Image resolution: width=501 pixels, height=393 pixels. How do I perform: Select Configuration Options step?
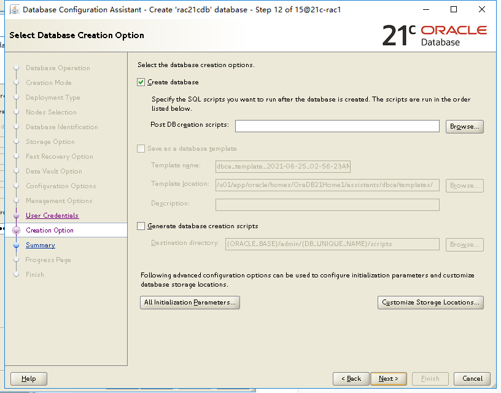click(x=61, y=186)
